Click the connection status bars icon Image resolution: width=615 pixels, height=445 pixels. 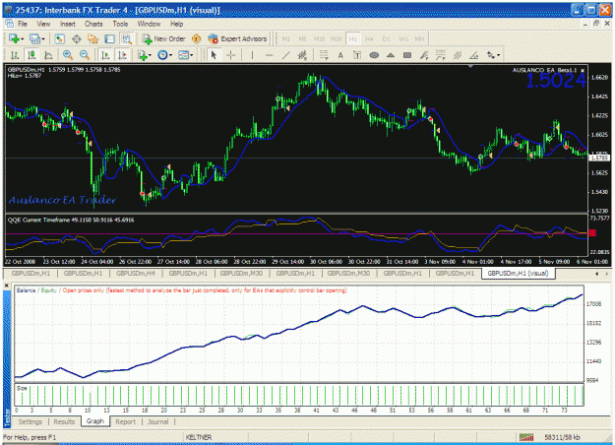526,437
